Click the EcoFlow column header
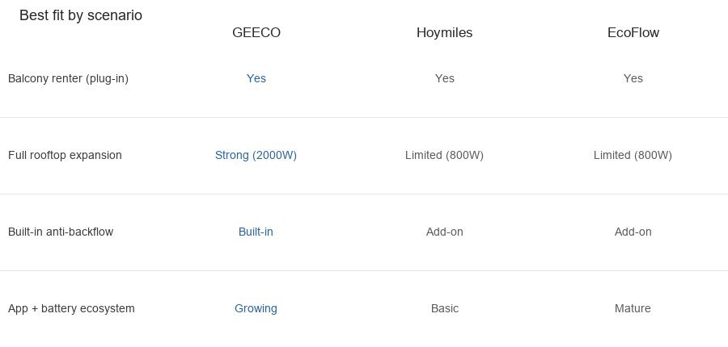The image size is (728, 347). [x=633, y=32]
